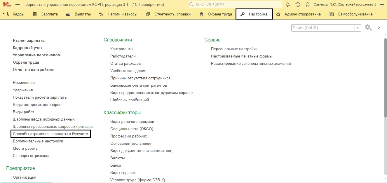387x183 pixels.
Task: Open Виды рабочего времени classifier
Action: tap(132, 121)
